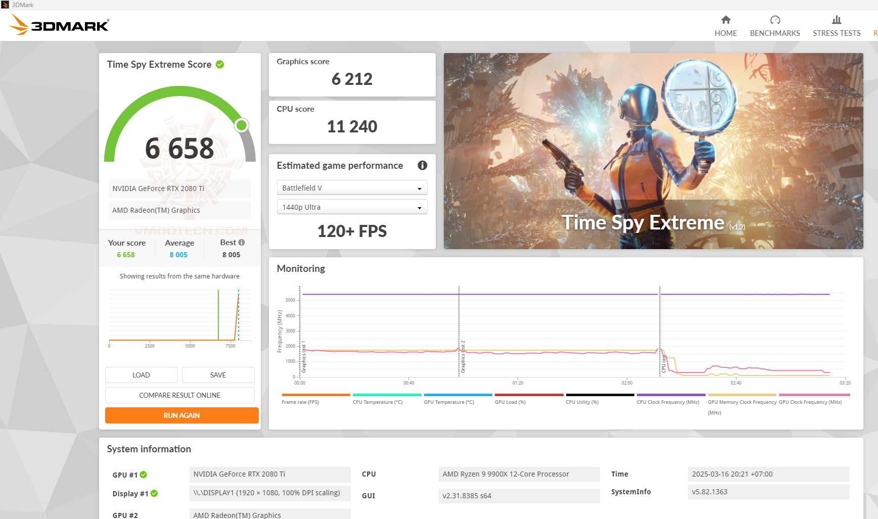
Task: Click the info icon beside Estimated game performance
Action: pos(423,166)
